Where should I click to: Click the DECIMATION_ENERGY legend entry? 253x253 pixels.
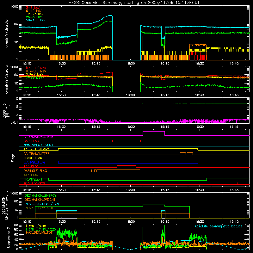pos(40,195)
